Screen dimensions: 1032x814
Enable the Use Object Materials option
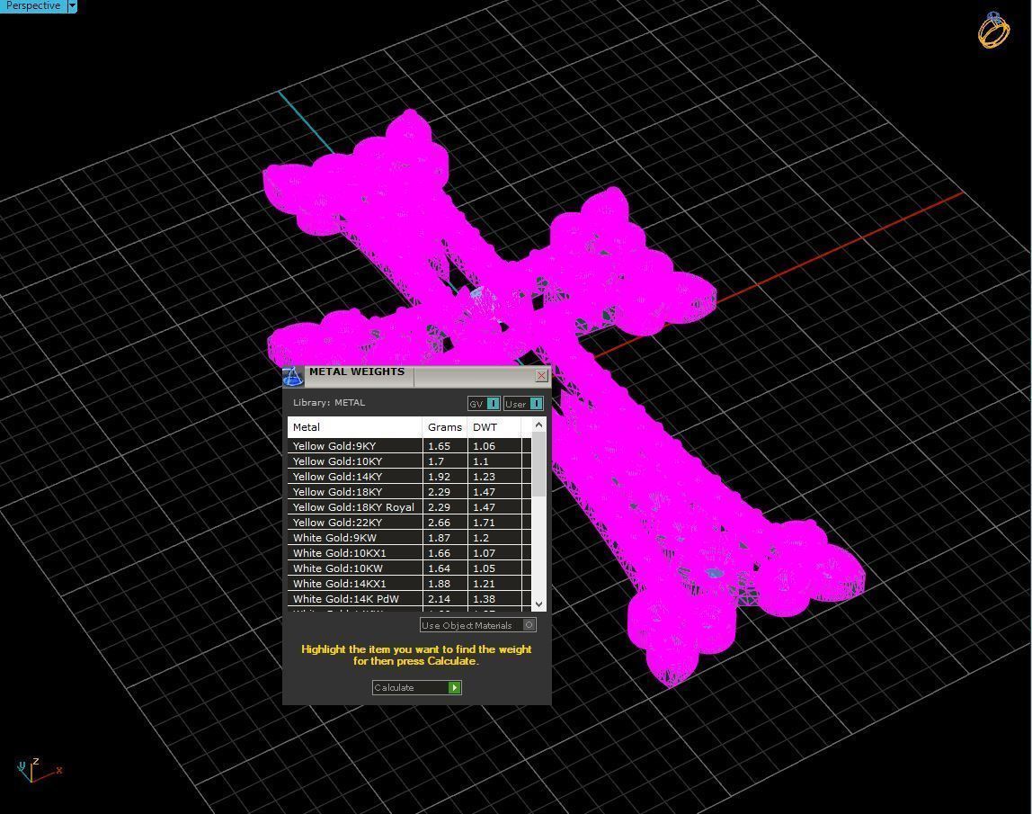tap(478, 625)
